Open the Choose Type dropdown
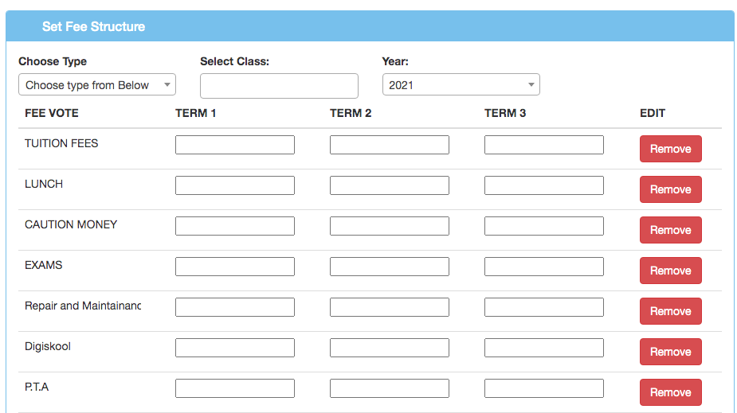The width and height of the screenshot is (737, 413). pyautogui.click(x=96, y=85)
